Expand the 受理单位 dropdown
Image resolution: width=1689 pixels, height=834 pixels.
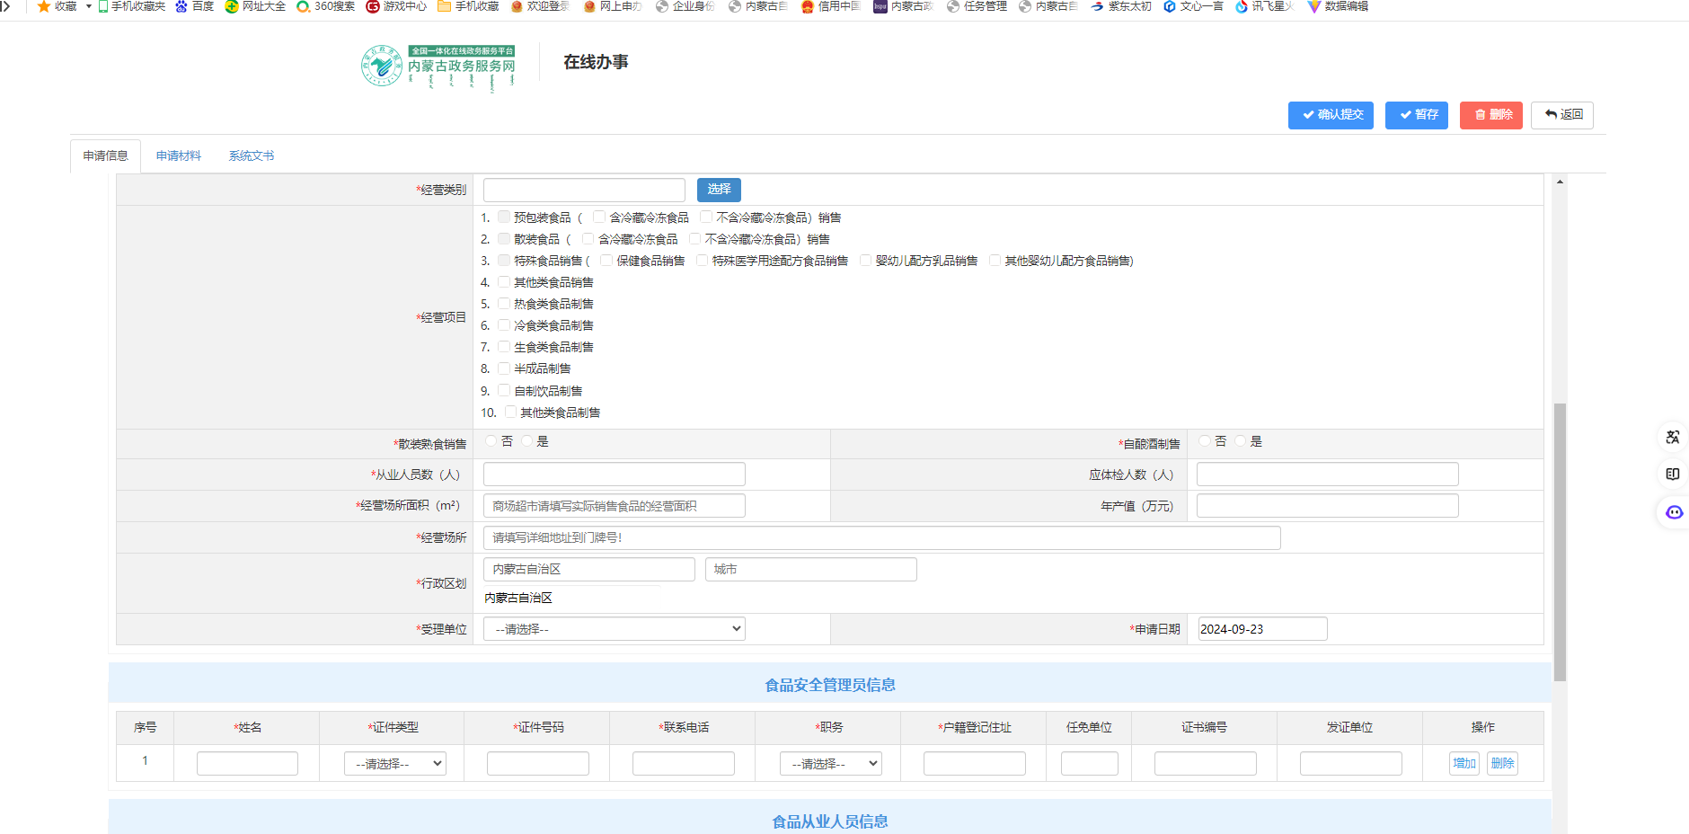click(x=615, y=629)
